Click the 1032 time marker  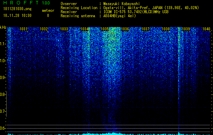44,29
